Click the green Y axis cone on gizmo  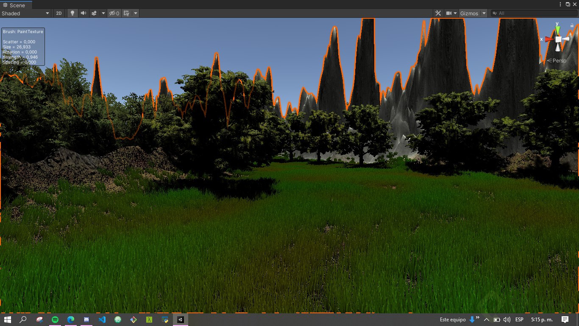[558, 29]
